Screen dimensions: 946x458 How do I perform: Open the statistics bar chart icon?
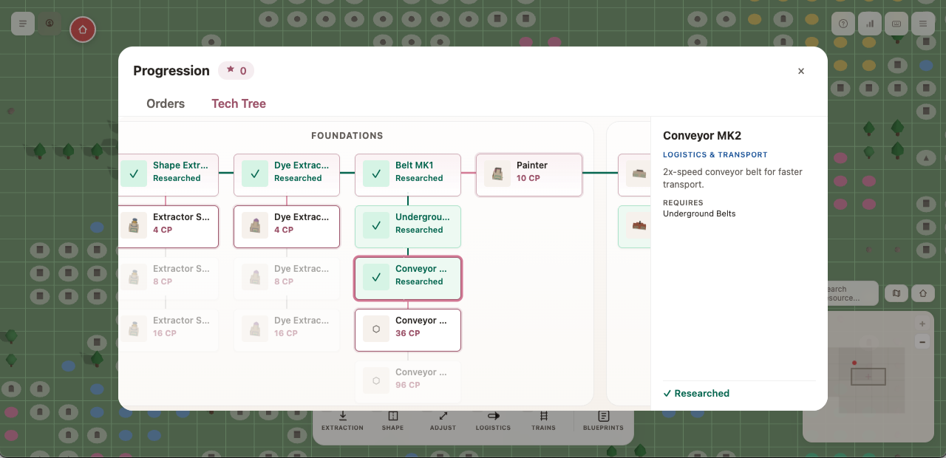tap(870, 24)
